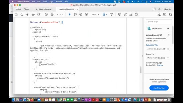183x103 pixels.
Task: Click the Acrobat Reader app menu
Action: 23,1
